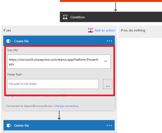Click the Create file step title
Viewport: 162px width, 133px height.
[21, 41]
